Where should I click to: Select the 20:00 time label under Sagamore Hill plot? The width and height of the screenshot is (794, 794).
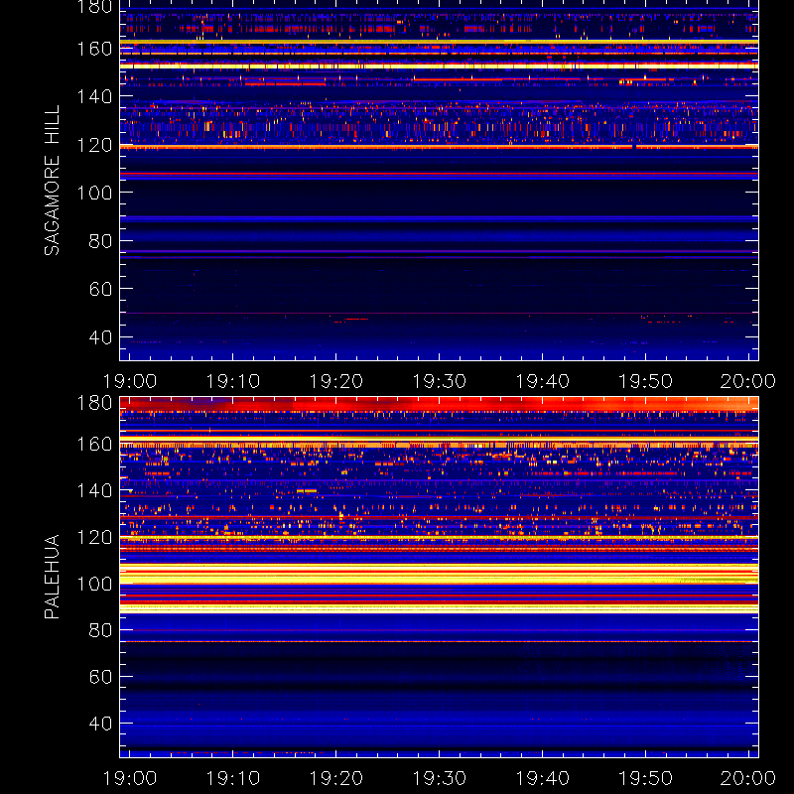pyautogui.click(x=748, y=381)
